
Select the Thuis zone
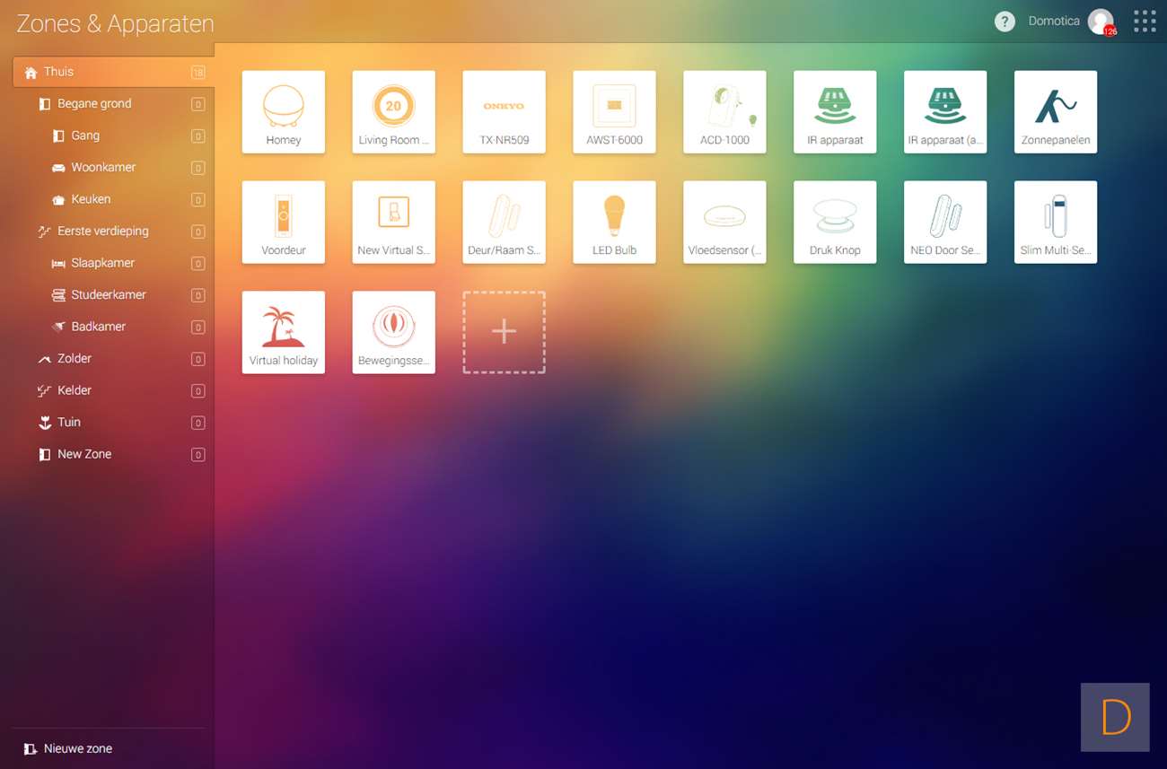coord(113,72)
